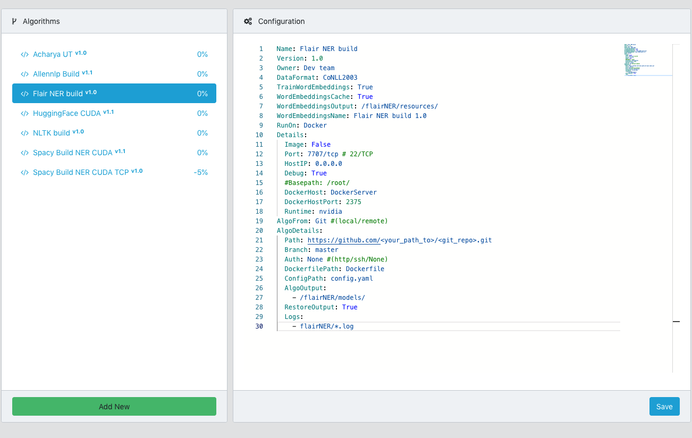Open the Allennlp Build algorithm entry
The image size is (692, 438).
[x=56, y=74]
